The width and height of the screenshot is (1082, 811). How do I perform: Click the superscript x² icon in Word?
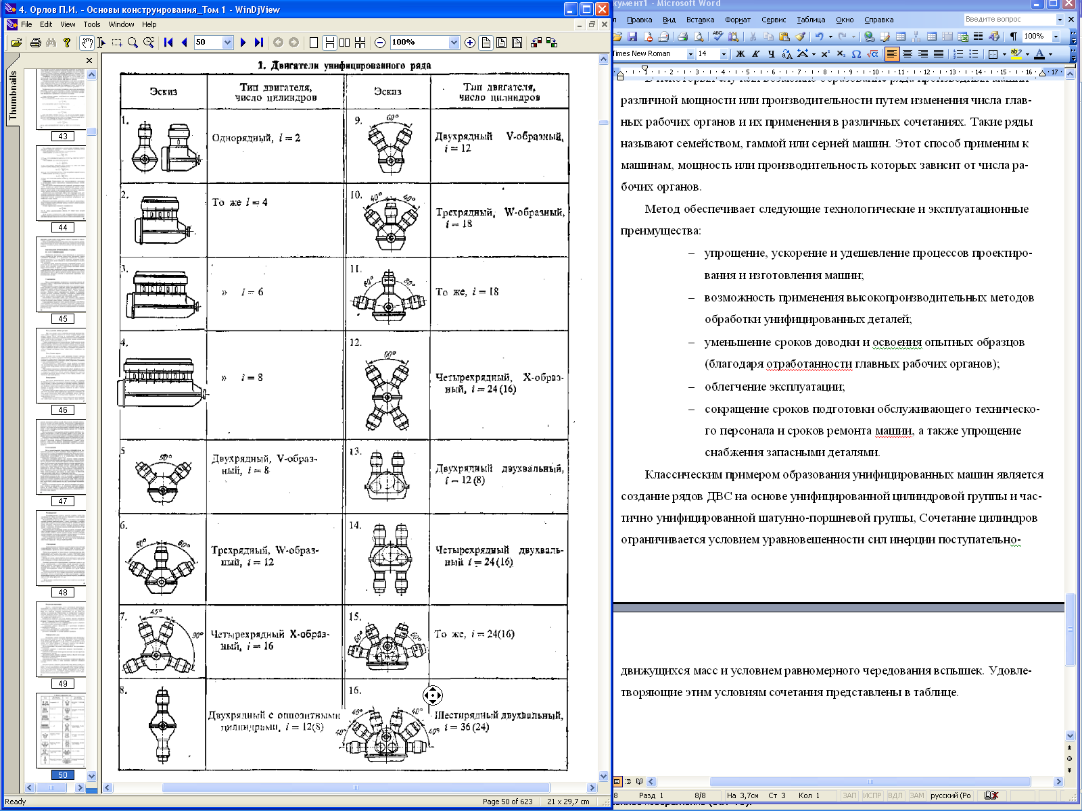[x=825, y=54]
